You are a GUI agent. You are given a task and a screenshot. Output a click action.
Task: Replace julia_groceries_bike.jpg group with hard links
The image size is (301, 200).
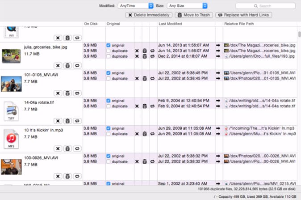tap(77, 66)
